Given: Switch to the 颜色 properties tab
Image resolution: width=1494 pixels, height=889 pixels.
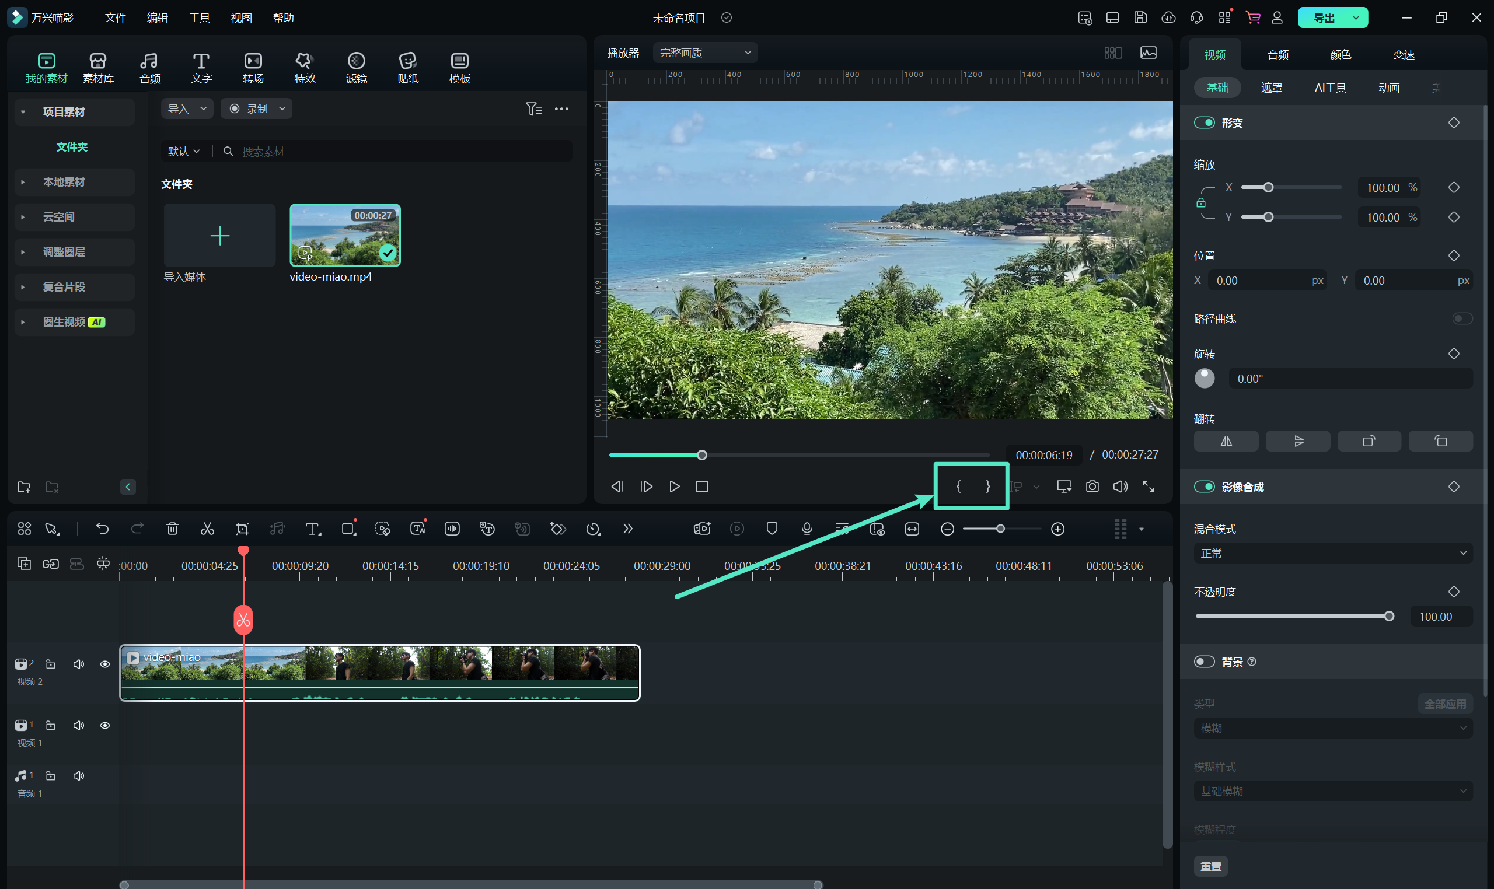Looking at the screenshot, I should coord(1340,54).
